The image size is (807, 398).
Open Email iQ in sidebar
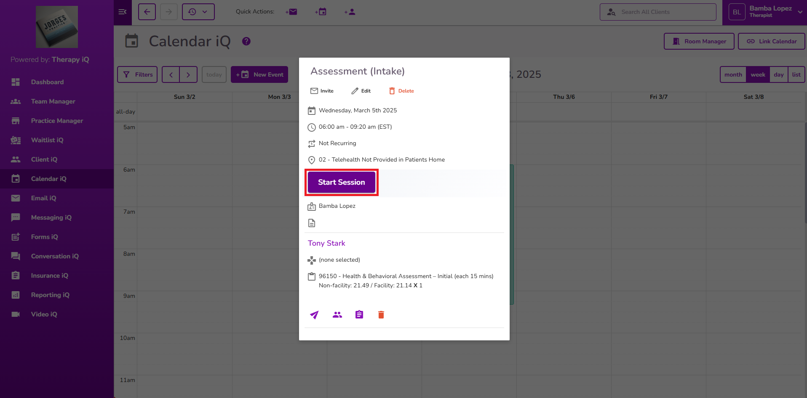[57, 198]
